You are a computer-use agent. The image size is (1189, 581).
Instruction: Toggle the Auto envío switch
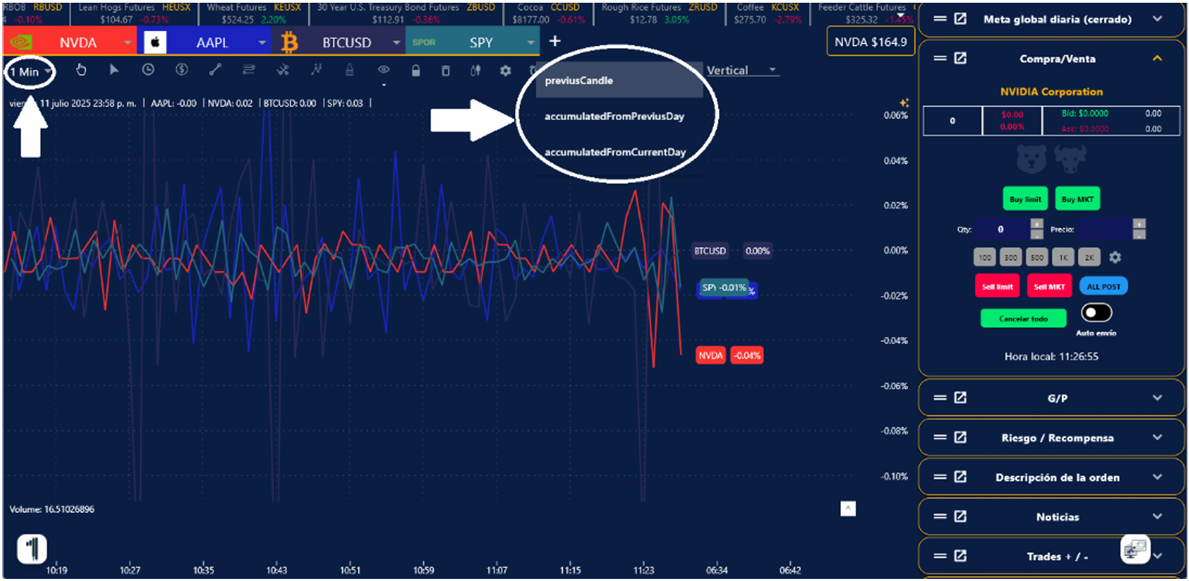[x=1096, y=313]
